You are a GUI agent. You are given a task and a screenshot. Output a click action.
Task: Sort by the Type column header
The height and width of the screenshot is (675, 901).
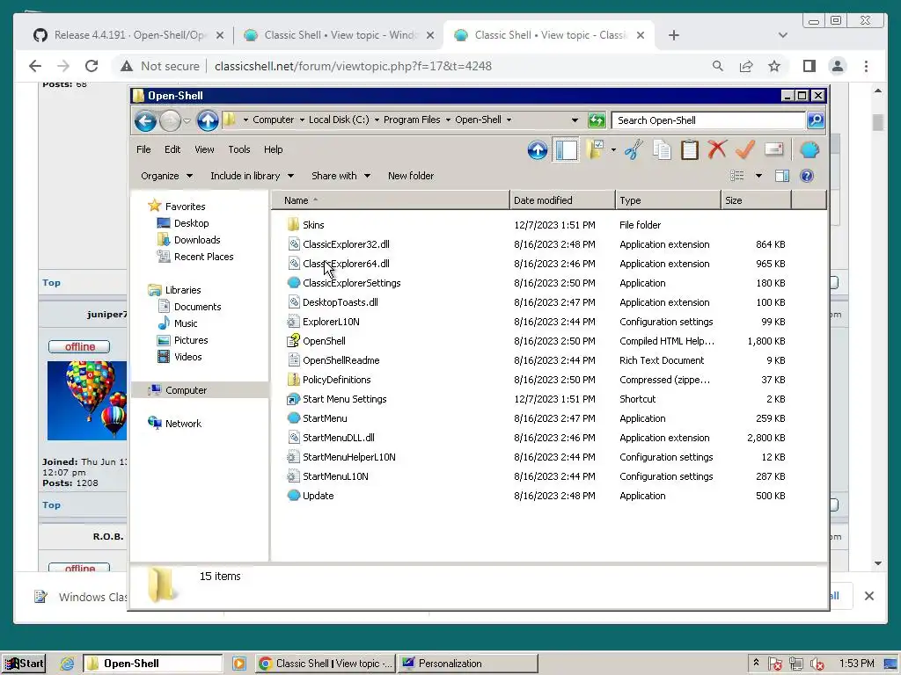point(668,200)
